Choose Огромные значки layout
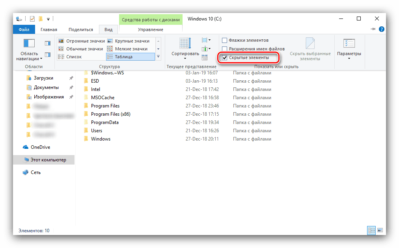This screenshot has width=399, height=248. (x=82, y=41)
